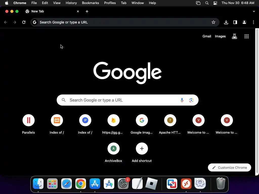This screenshot has height=194, width=259.
Task: Open the File menu
Action: (x=34, y=3)
